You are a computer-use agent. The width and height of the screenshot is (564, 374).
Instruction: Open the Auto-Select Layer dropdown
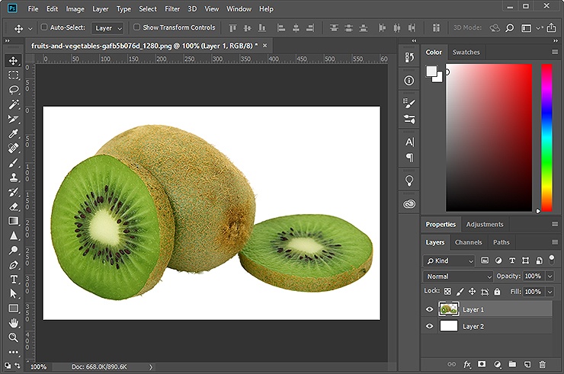coord(107,28)
